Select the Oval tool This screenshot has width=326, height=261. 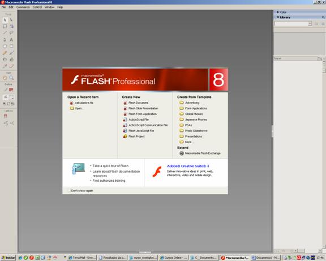click(x=5, y=46)
